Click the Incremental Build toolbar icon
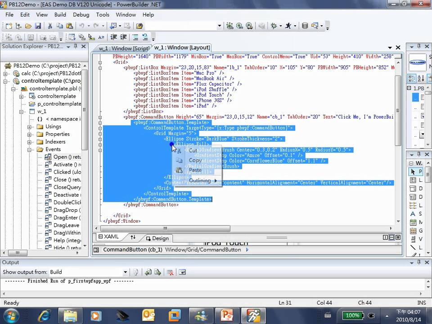Image resolution: width=432 pixels, height=324 pixels. [x=229, y=26]
